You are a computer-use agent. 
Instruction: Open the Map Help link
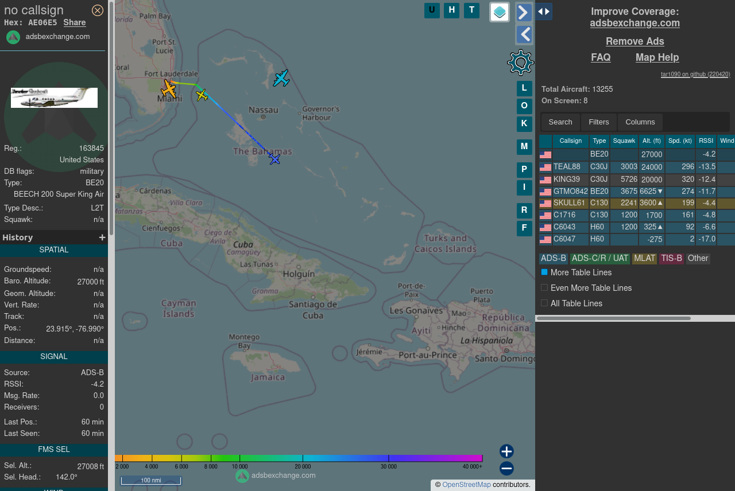point(657,57)
